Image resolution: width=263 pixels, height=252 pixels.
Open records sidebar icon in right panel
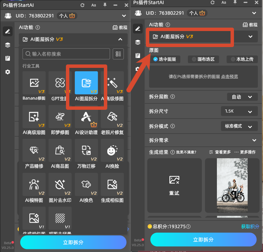pos(138,56)
